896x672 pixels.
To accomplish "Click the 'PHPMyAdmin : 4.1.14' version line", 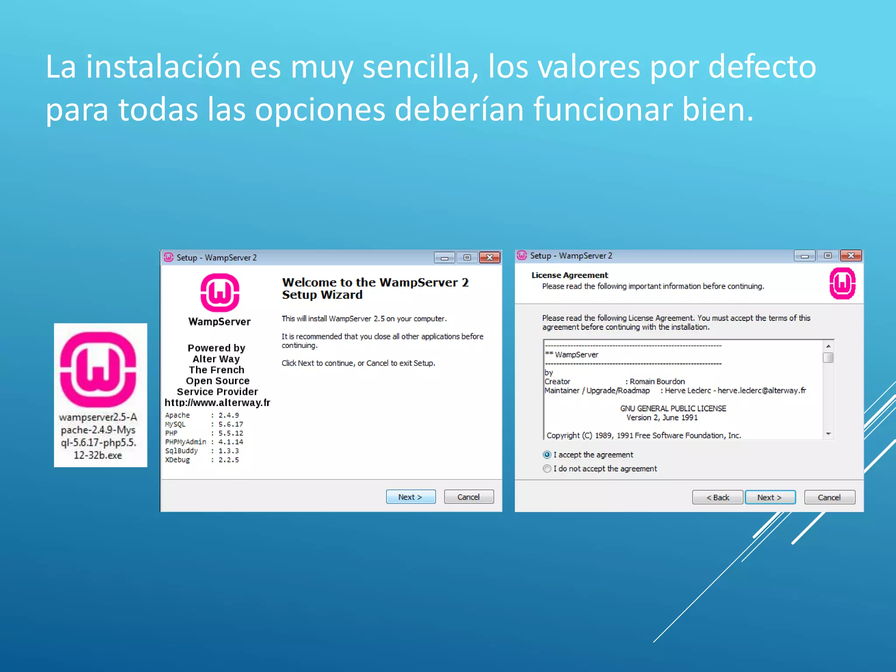I will 204,442.
